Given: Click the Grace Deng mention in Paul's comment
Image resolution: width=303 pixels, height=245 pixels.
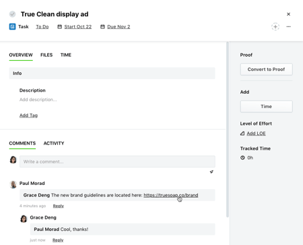Looking at the screenshot, I should coord(36,195).
